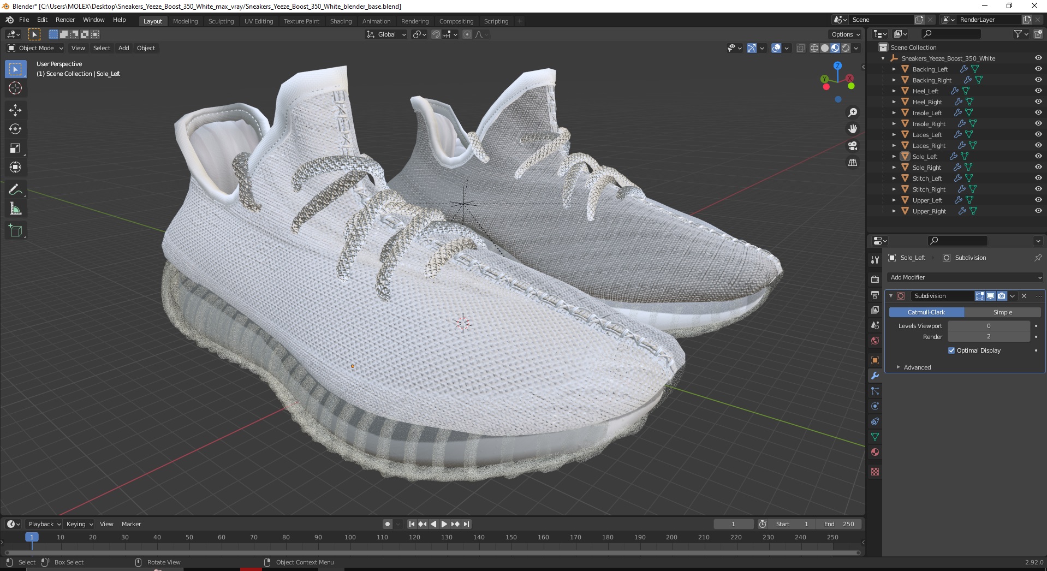Open the viewport Add menu
The height and width of the screenshot is (571, 1047).
(124, 48)
